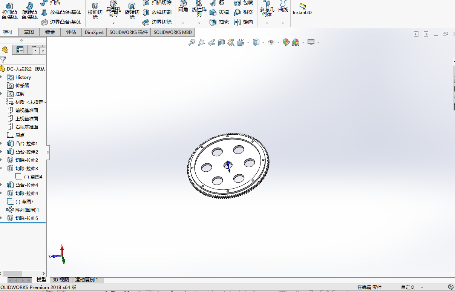The image size is (455, 292).
Task: Expand the 凸台-拉伸1 feature
Action: 2,144
